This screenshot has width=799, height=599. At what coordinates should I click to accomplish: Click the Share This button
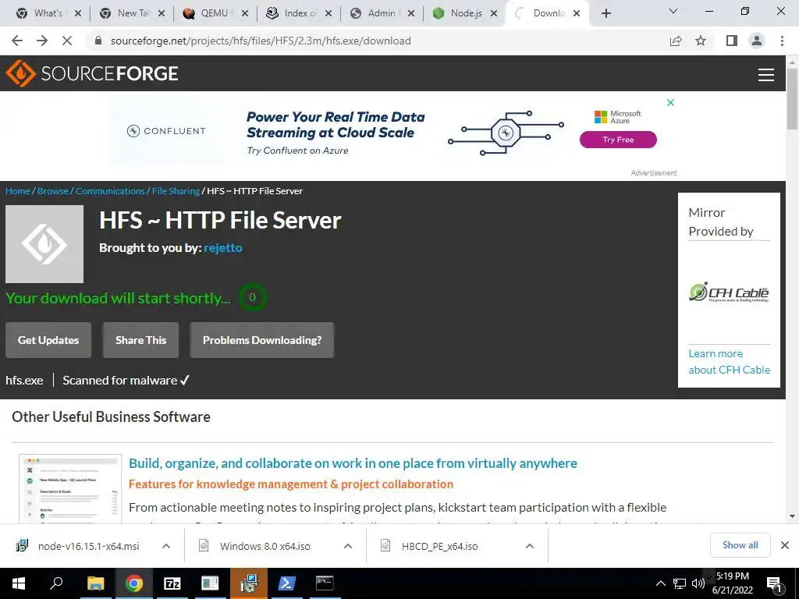[x=140, y=340]
